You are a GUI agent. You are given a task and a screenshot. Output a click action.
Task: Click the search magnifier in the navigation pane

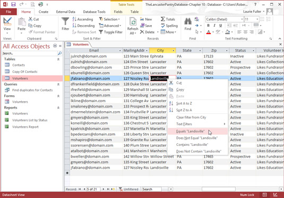pos(59,53)
